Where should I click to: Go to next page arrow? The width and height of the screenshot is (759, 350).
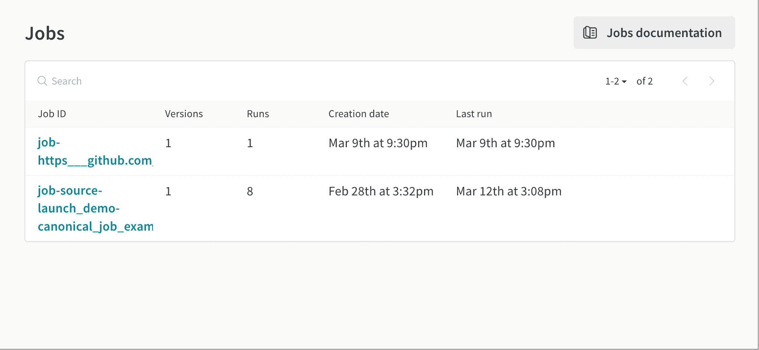coord(711,81)
